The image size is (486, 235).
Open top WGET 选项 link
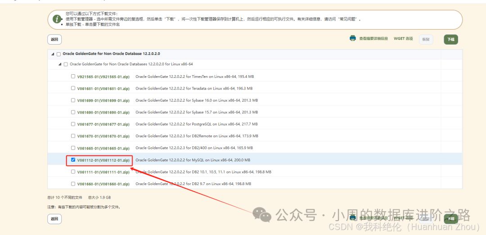[x=403, y=39]
